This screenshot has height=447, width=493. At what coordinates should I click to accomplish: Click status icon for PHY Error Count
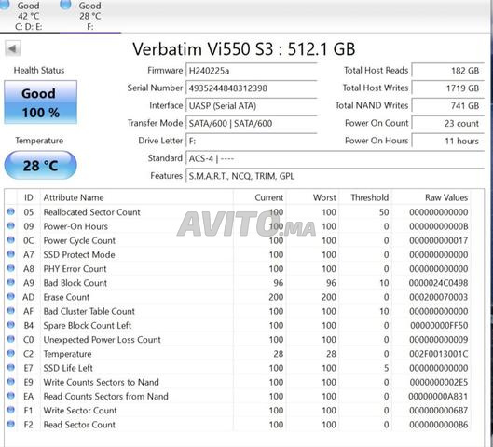coord(10,268)
